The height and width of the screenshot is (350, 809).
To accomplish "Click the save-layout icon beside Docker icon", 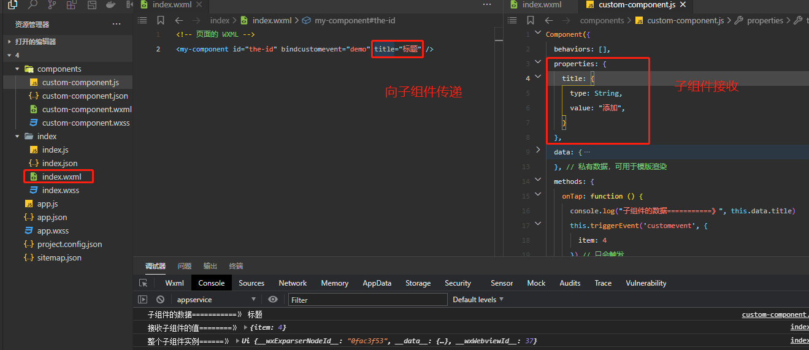I will (x=91, y=5).
